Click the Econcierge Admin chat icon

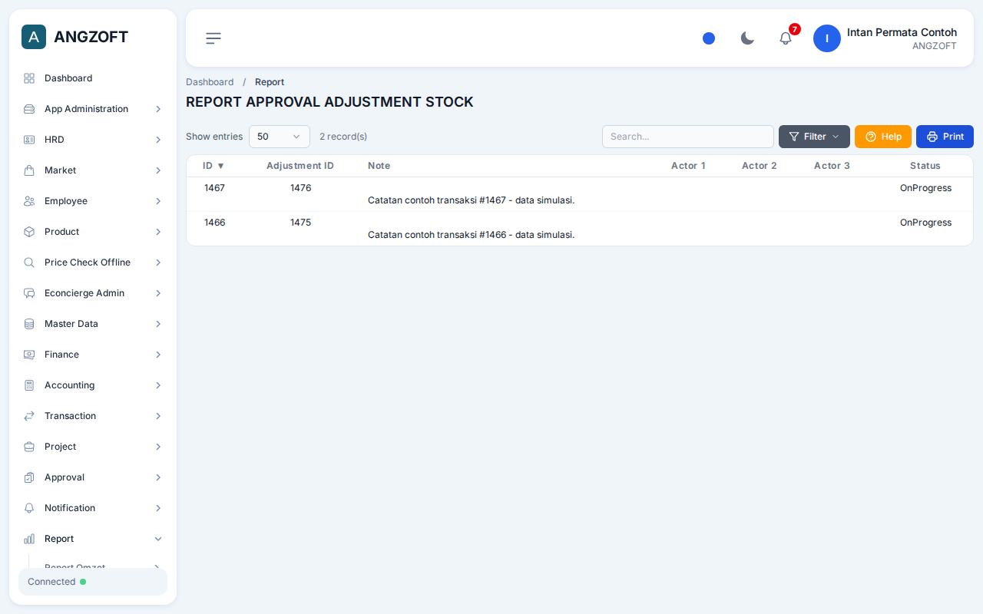pos(29,293)
